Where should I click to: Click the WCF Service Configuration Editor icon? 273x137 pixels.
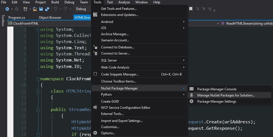(95, 107)
